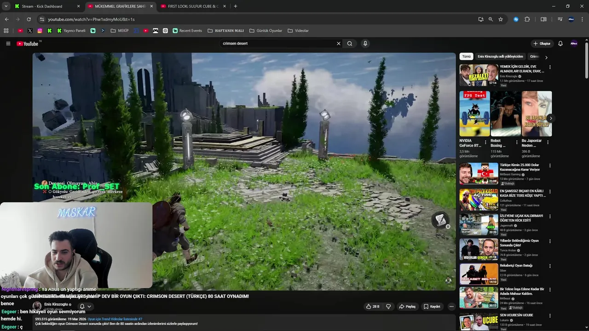Open Yıllardır Beklediğimiz Oyun video thumbnail
Image resolution: width=589 pixels, height=331 pixels.
click(479, 249)
